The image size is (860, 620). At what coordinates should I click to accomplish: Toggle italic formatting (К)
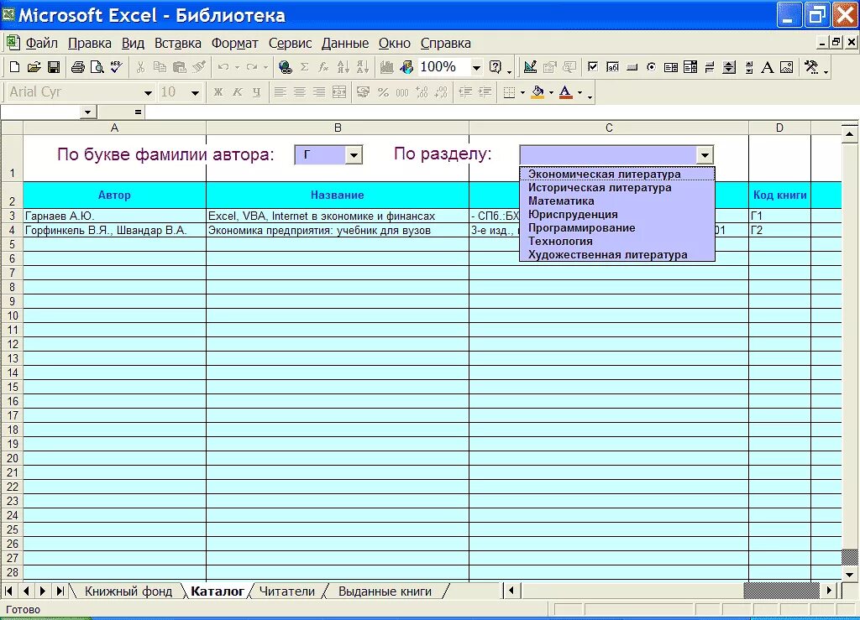tap(238, 92)
